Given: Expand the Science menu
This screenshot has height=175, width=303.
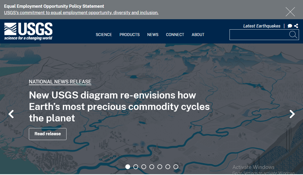Looking at the screenshot, I should pyautogui.click(x=104, y=35).
